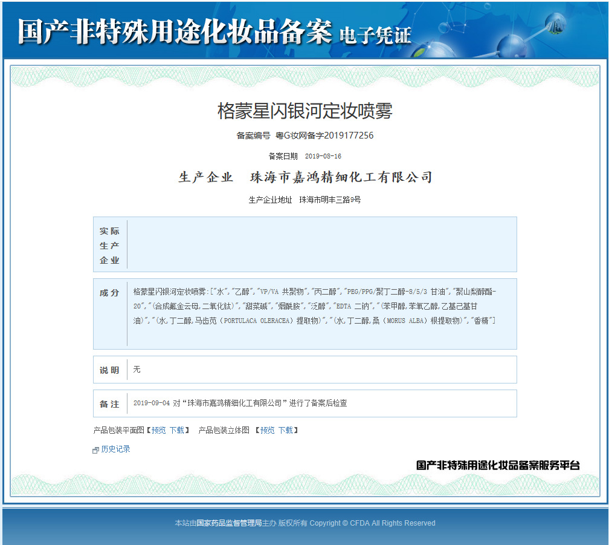
Task: Click the product title 格蒙星闪银河定妆喷雾
Action: [x=305, y=111]
